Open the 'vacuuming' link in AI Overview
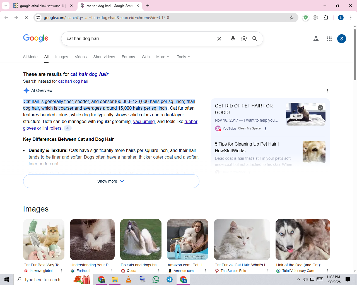This screenshot has width=357, height=285. [144, 122]
